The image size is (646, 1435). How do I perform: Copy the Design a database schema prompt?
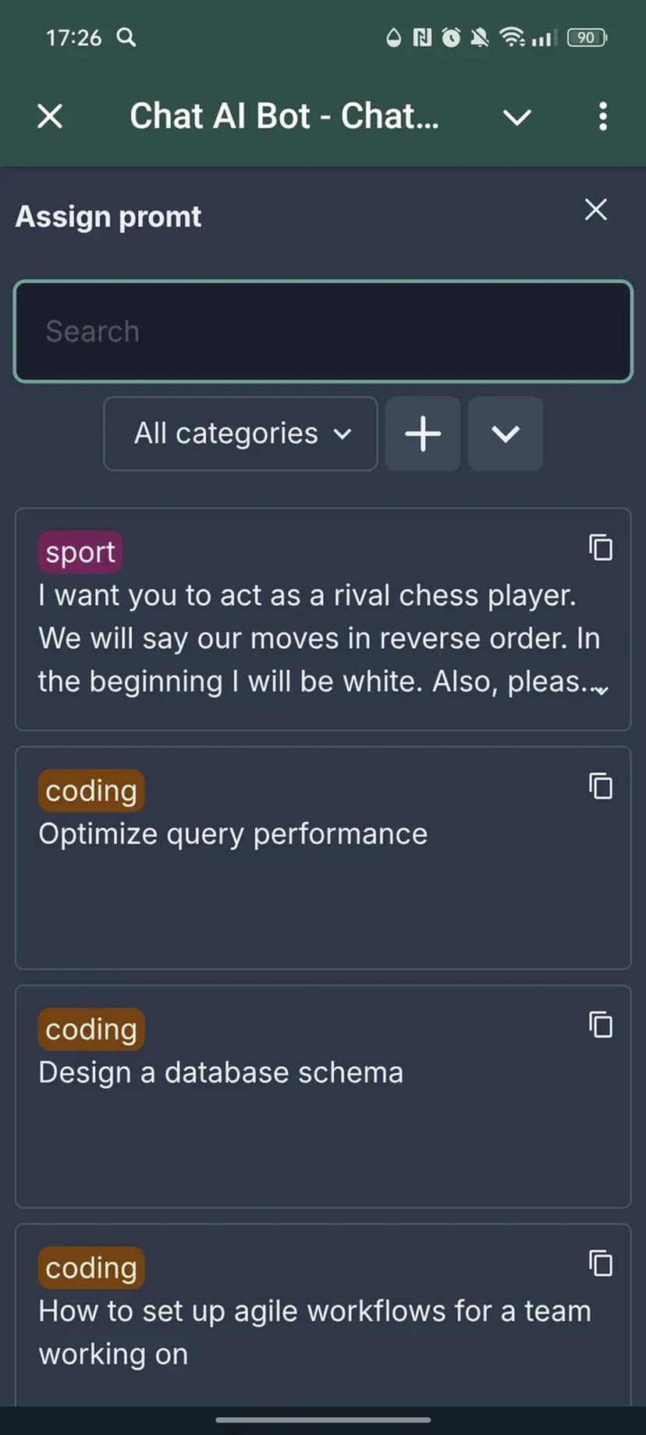[600, 1025]
